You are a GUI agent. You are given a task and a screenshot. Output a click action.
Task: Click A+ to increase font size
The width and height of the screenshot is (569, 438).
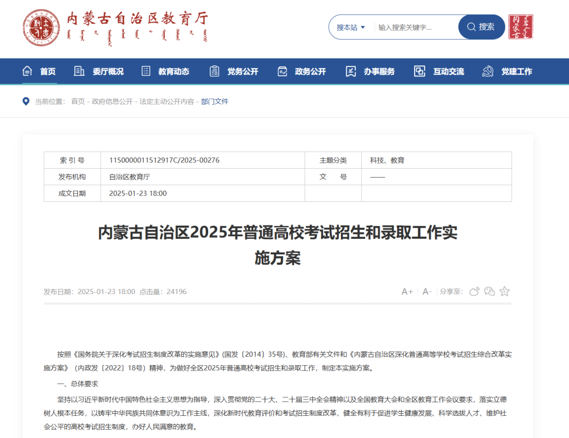pos(406,291)
